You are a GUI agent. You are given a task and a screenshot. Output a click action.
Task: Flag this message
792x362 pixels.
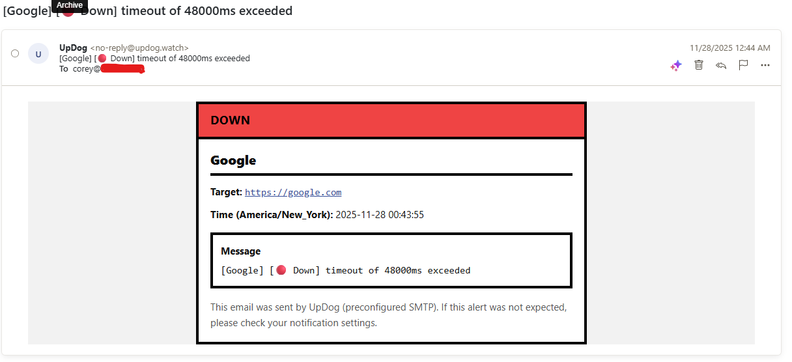click(743, 65)
